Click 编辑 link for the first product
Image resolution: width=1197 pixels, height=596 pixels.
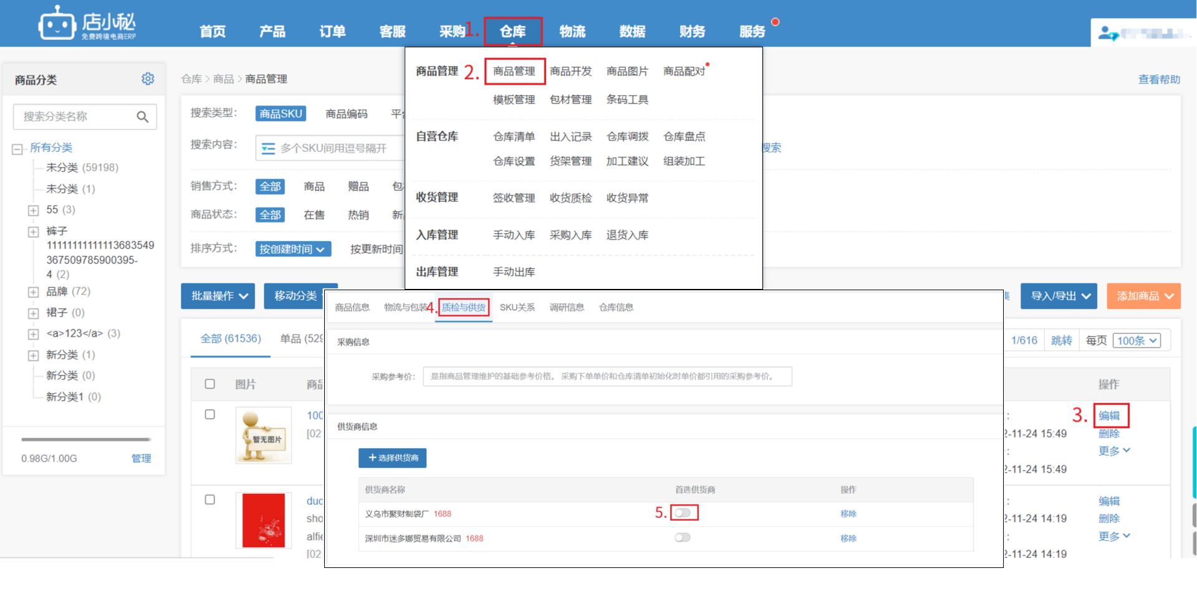[1108, 415]
